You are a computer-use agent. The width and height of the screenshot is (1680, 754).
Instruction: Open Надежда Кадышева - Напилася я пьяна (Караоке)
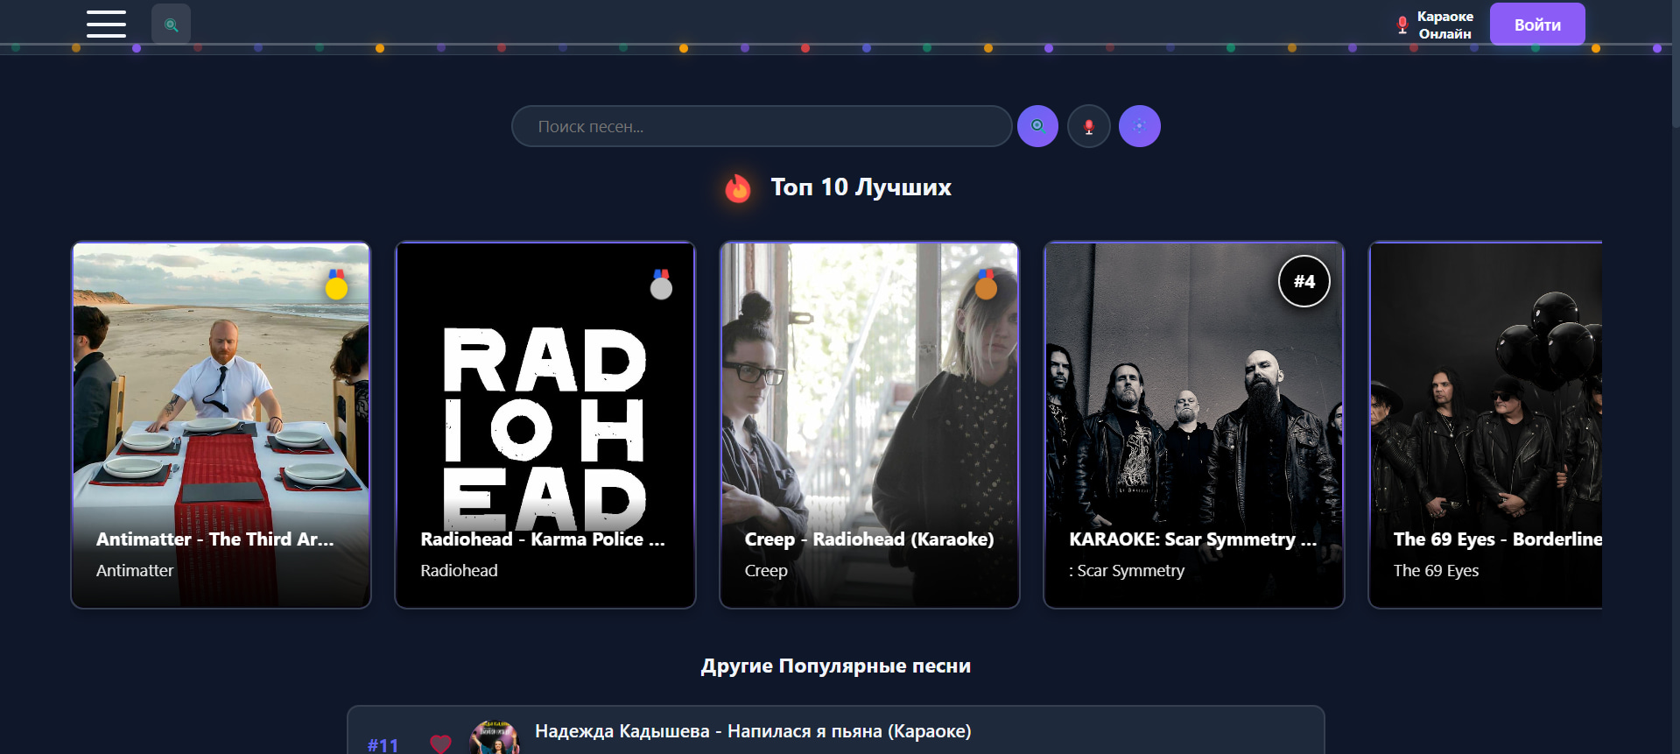point(753,731)
